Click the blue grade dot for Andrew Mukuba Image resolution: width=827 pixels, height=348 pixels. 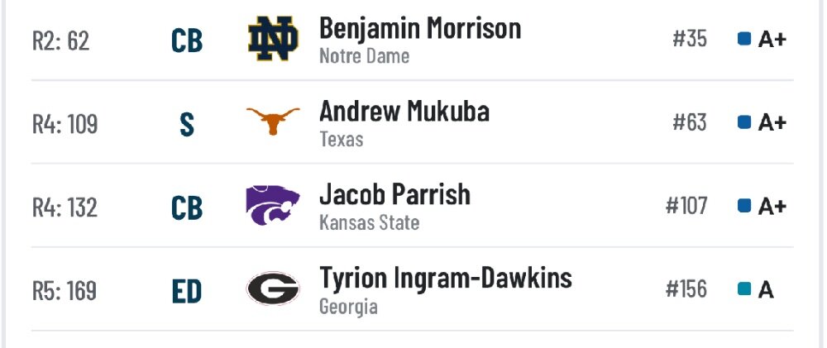point(744,122)
